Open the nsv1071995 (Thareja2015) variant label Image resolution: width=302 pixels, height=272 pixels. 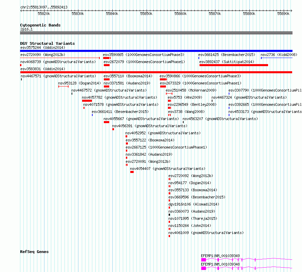click(x=193, y=218)
